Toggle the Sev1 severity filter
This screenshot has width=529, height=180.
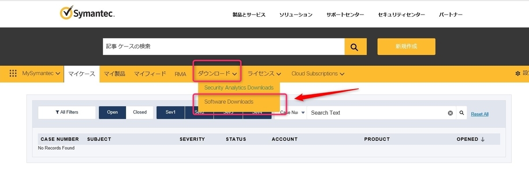tap(171, 112)
